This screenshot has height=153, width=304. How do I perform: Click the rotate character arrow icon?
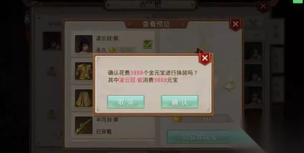(x=230, y=85)
